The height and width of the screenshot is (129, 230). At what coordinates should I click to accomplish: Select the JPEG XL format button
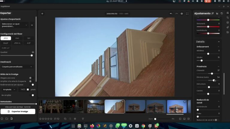(x=17, y=43)
